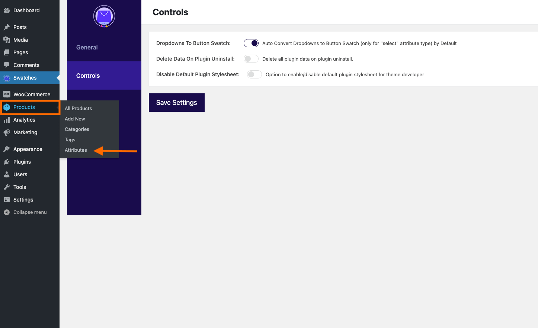
Task: Select the Controls settings tab
Action: pos(104,75)
